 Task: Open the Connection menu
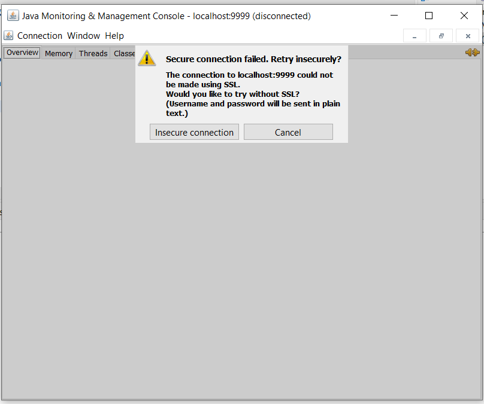coord(40,36)
